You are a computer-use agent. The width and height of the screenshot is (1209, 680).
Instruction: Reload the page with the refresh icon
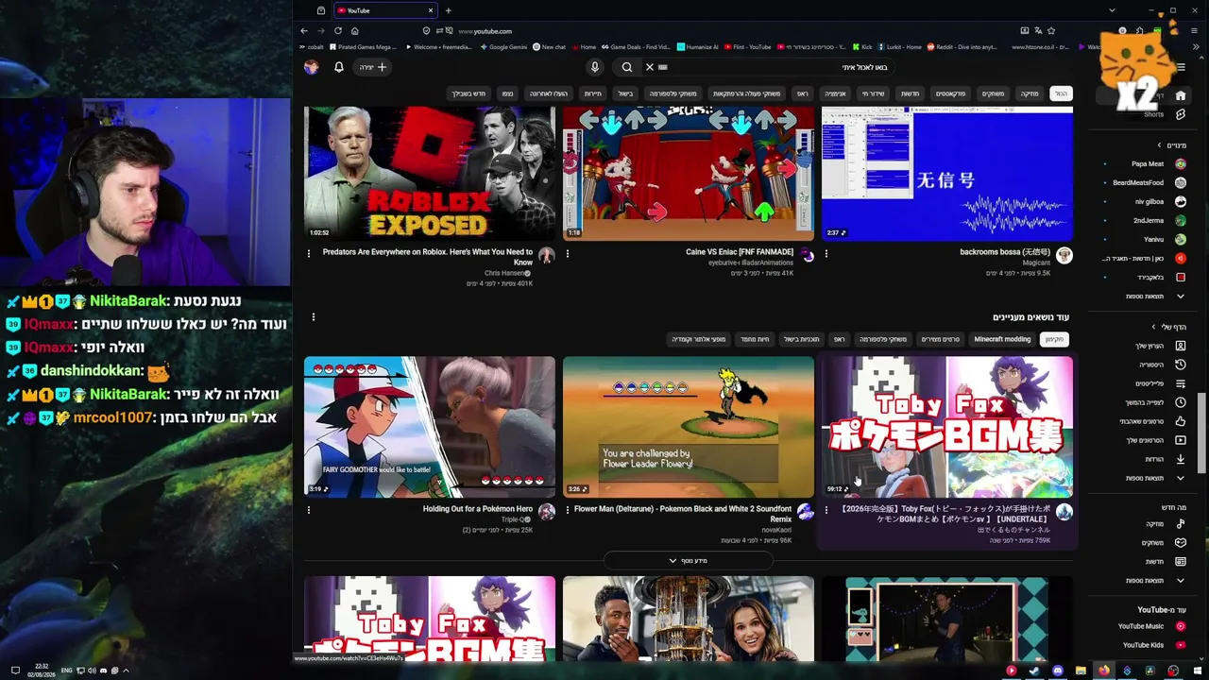pyautogui.click(x=337, y=31)
